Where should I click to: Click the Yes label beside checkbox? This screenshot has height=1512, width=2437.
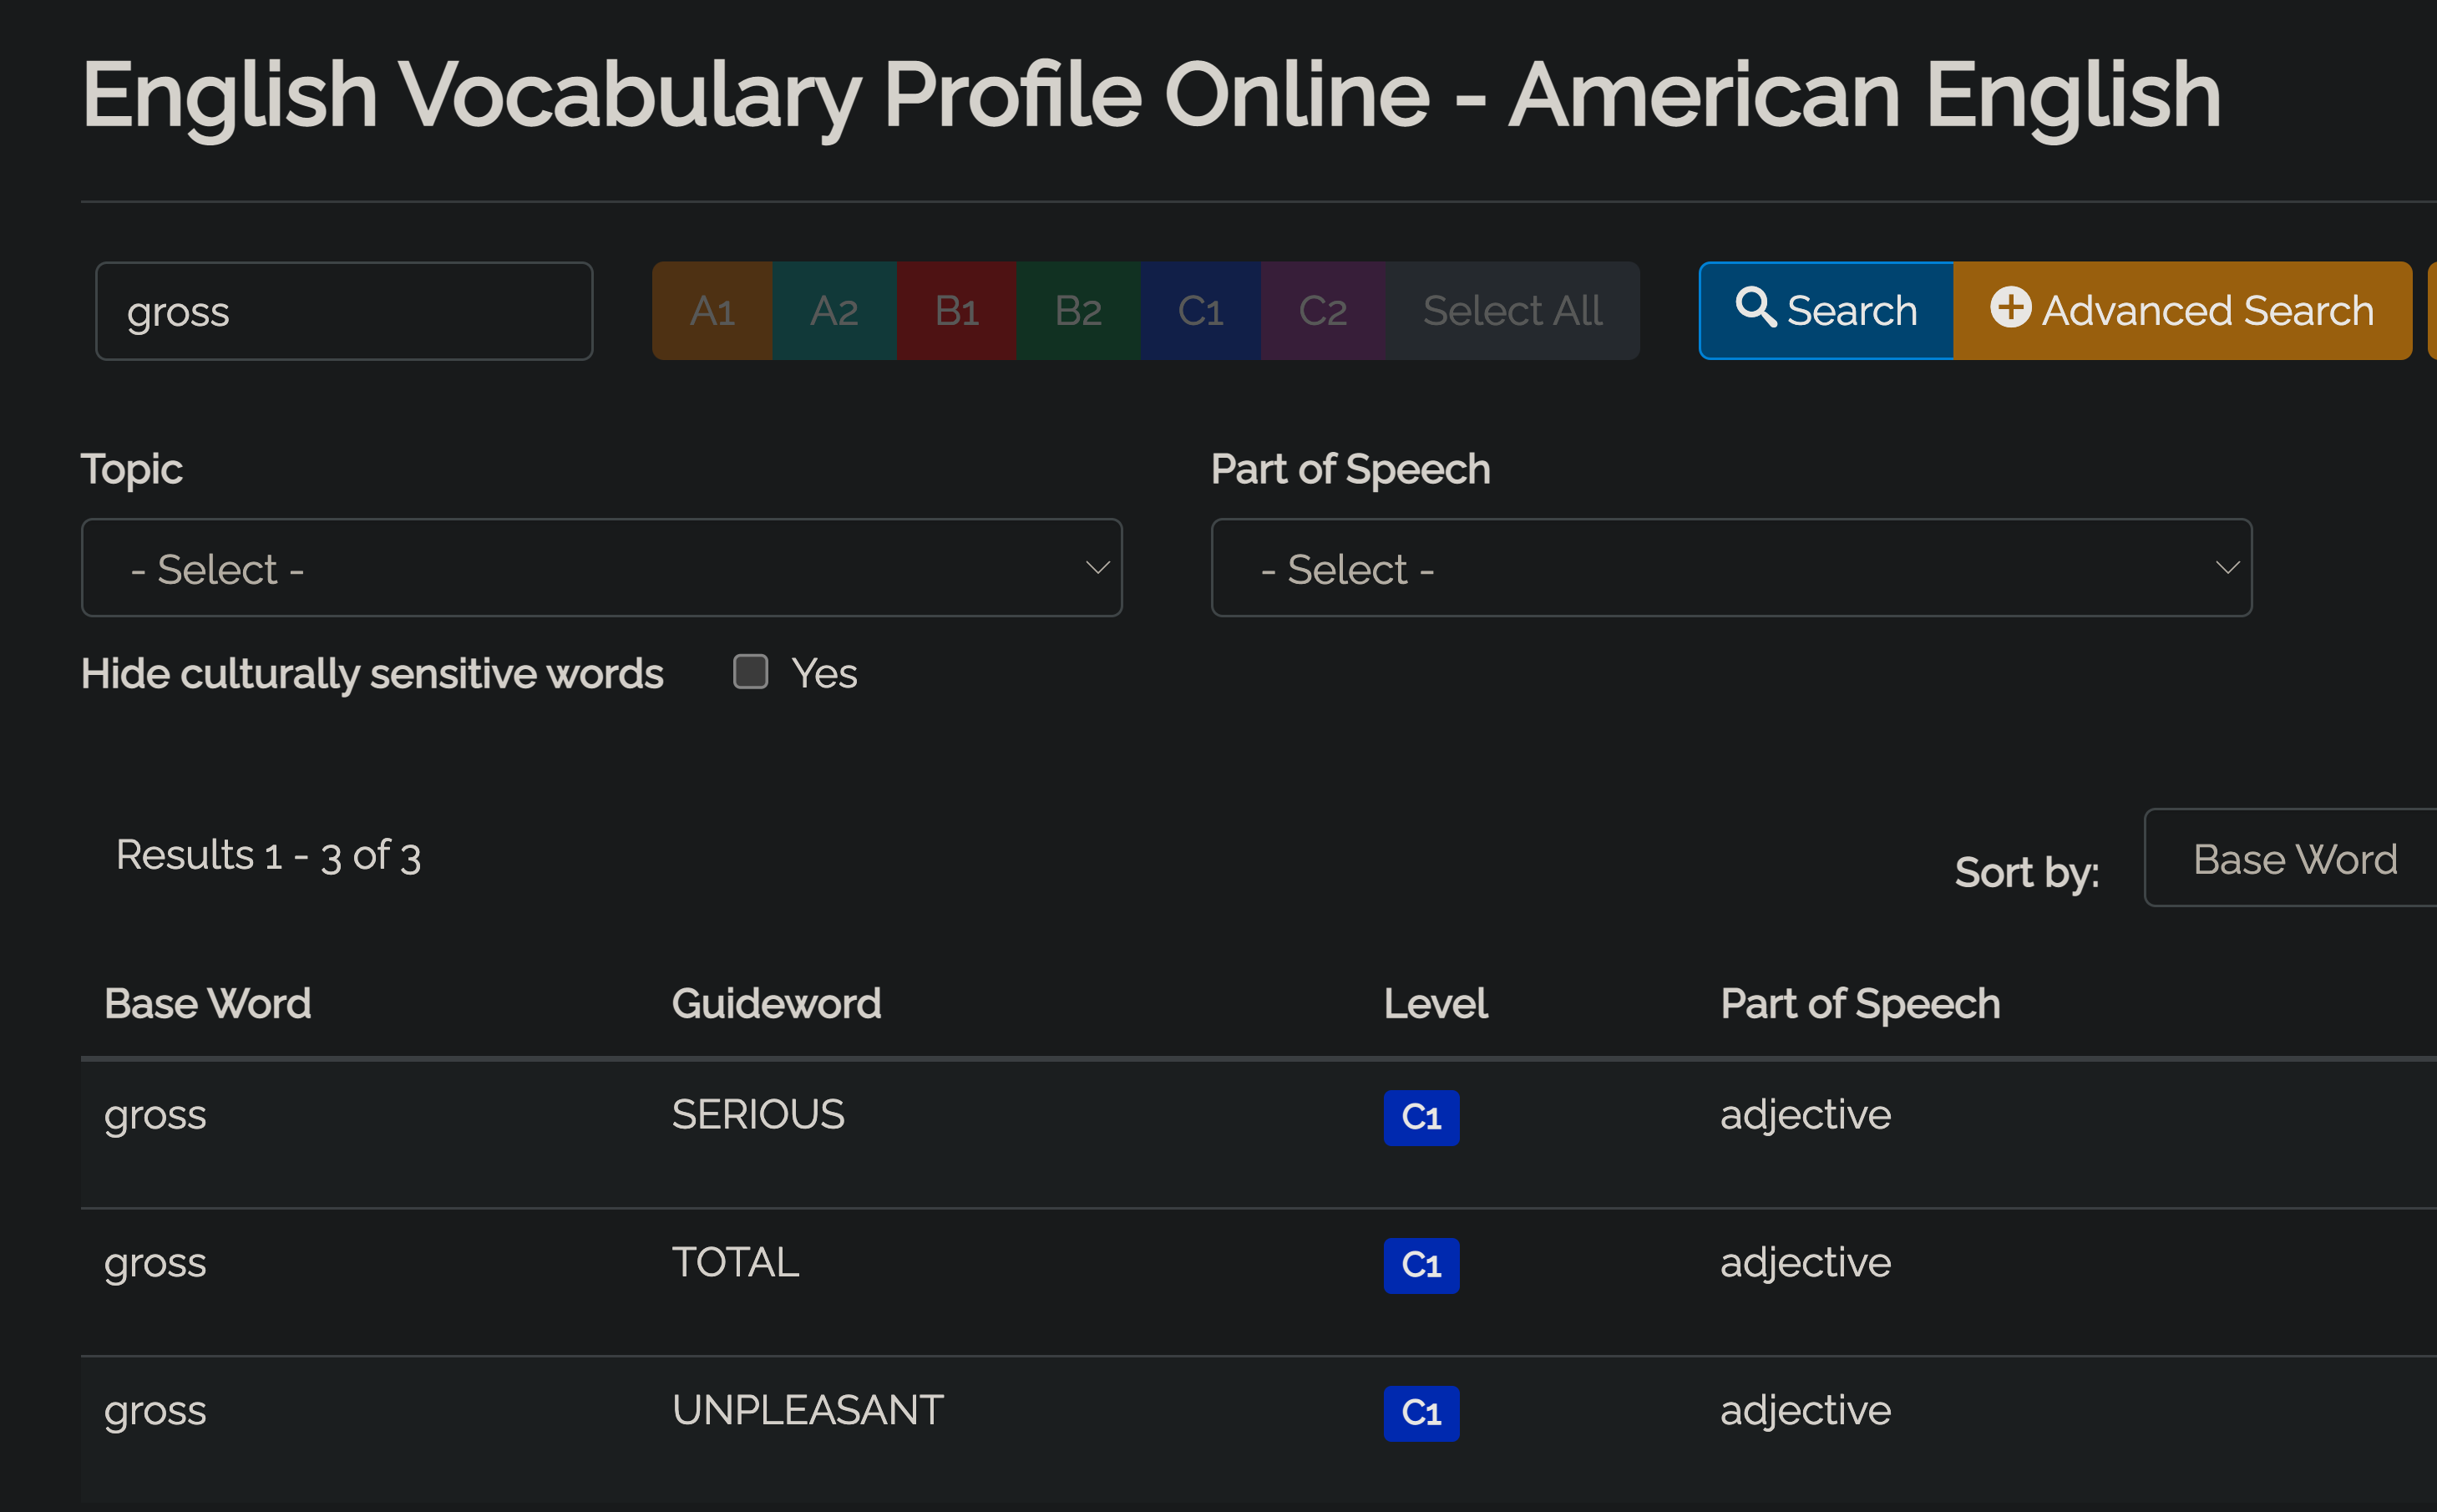tap(823, 674)
